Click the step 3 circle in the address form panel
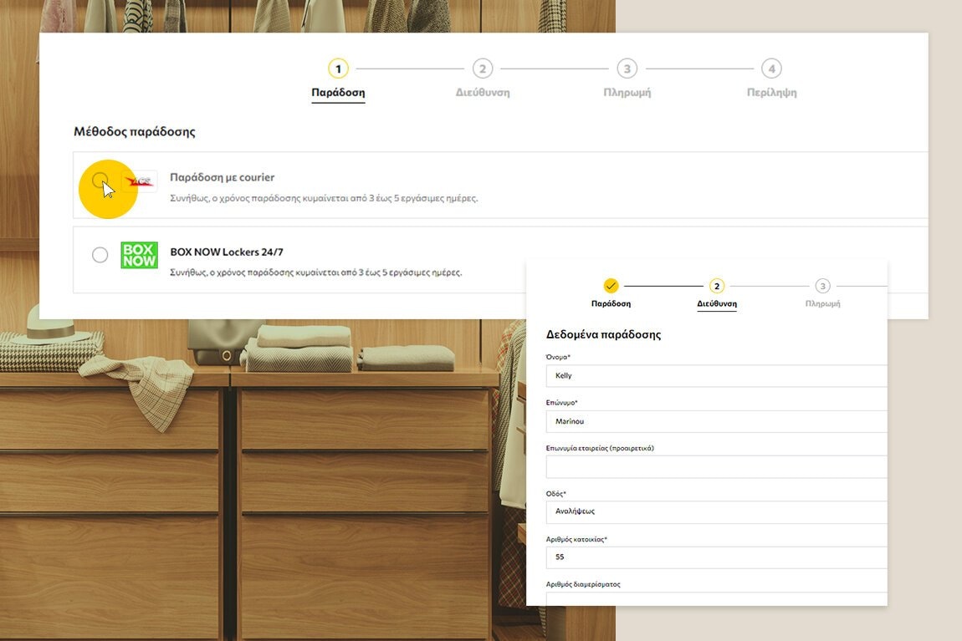Image resolution: width=962 pixels, height=641 pixels. point(822,286)
